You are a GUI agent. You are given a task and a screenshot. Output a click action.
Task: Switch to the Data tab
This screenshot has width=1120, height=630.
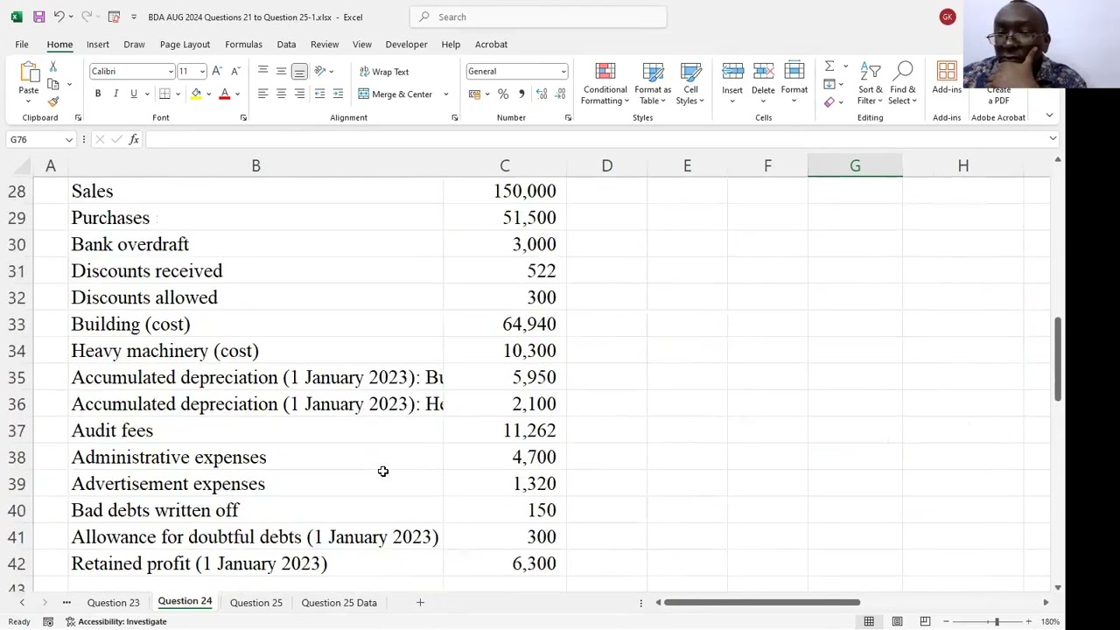click(x=286, y=44)
